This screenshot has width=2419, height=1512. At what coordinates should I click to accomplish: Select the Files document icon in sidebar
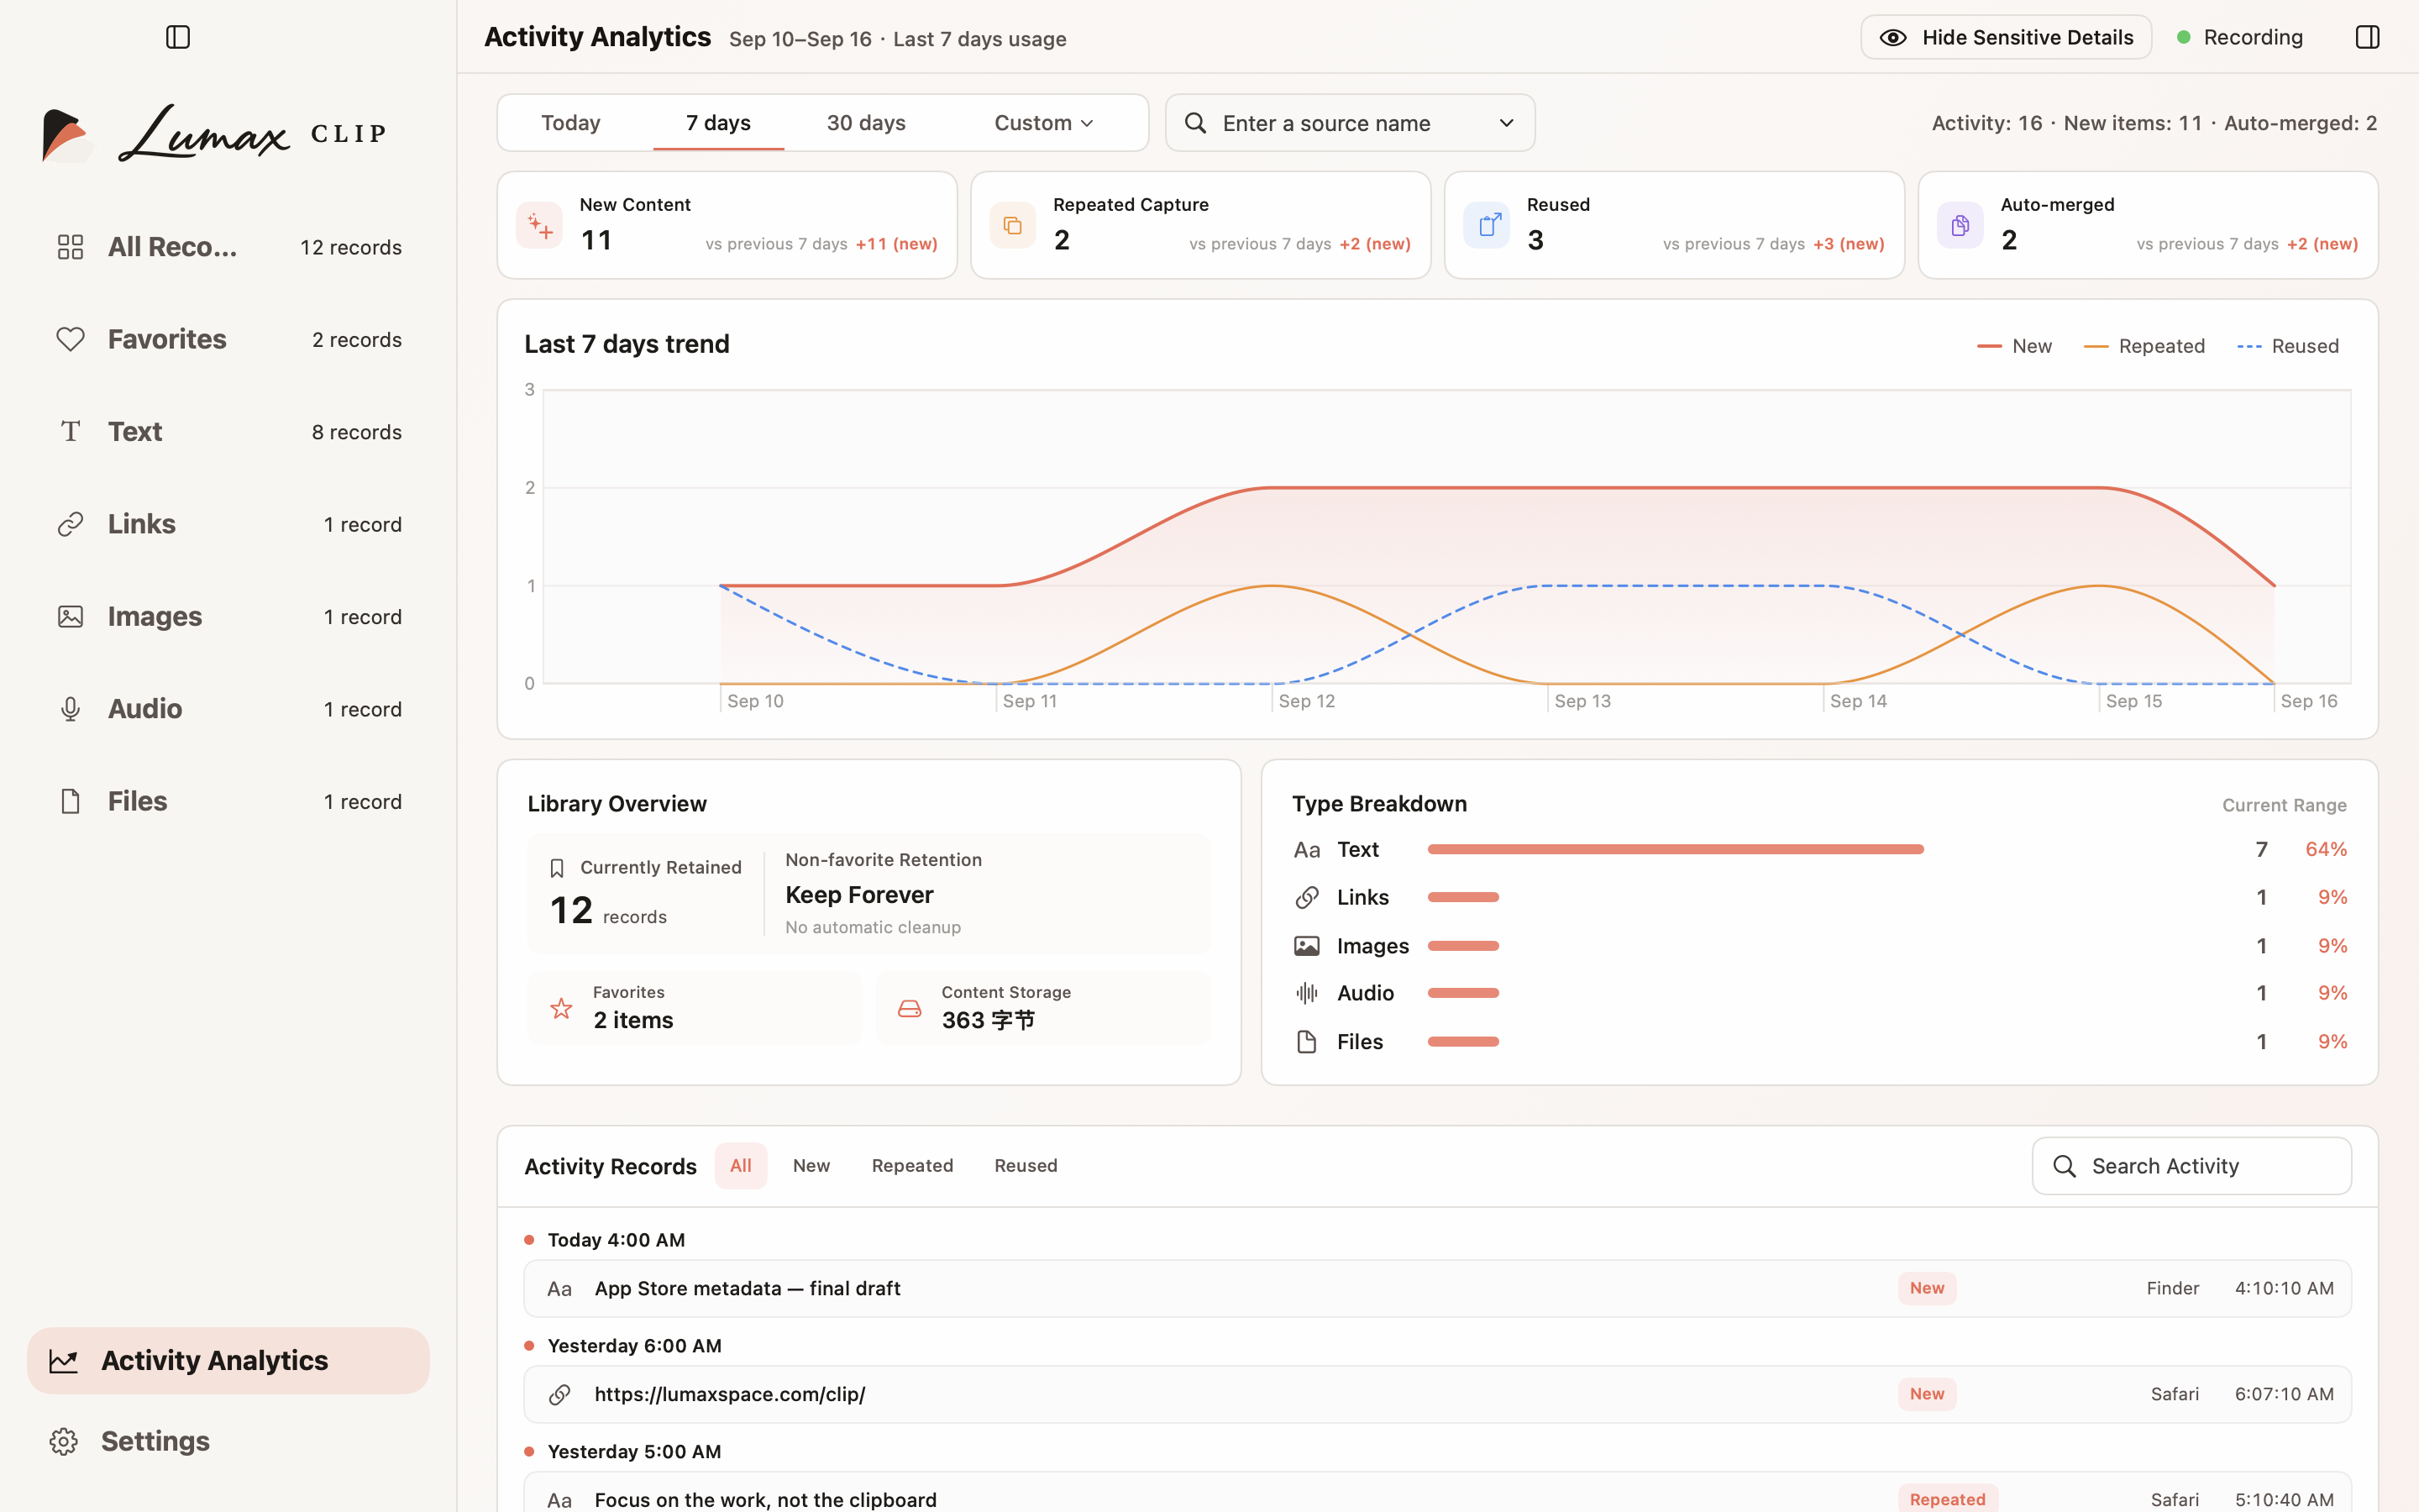tap(70, 801)
